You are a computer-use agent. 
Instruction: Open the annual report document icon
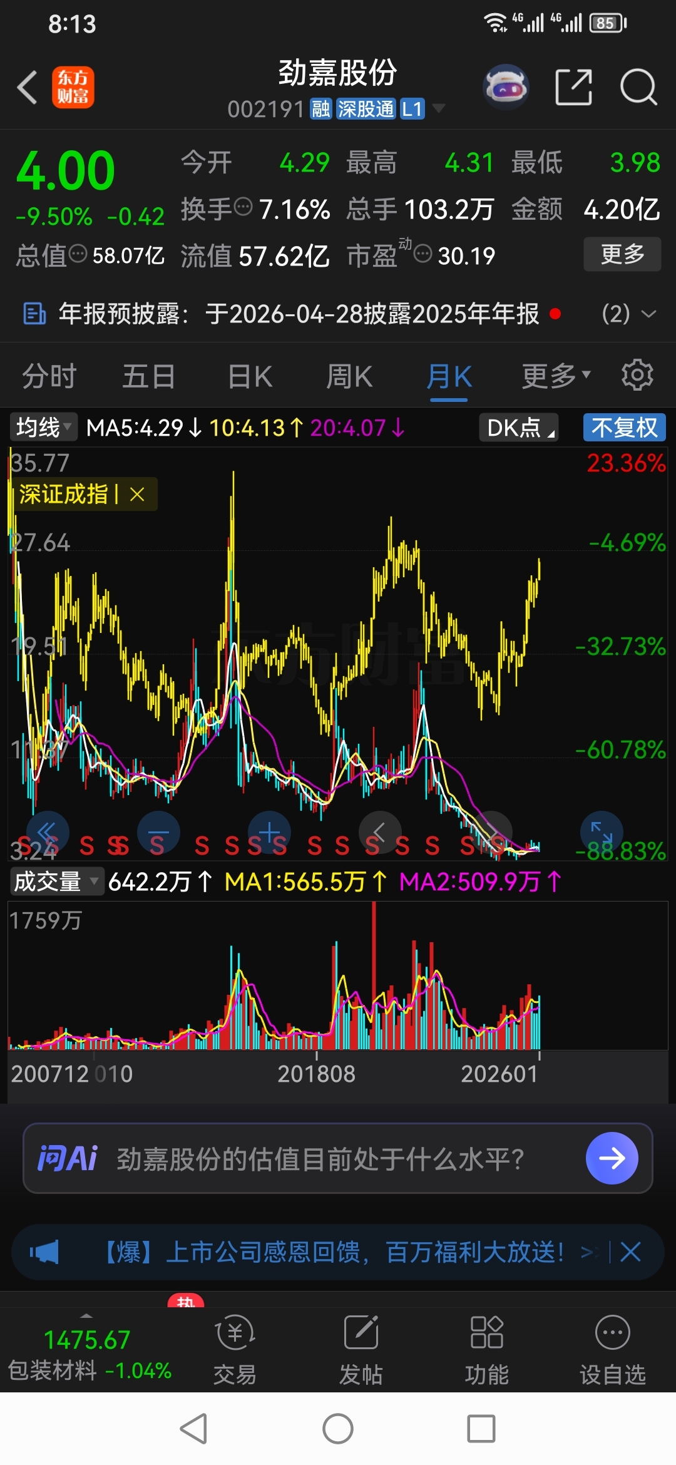click(x=34, y=314)
